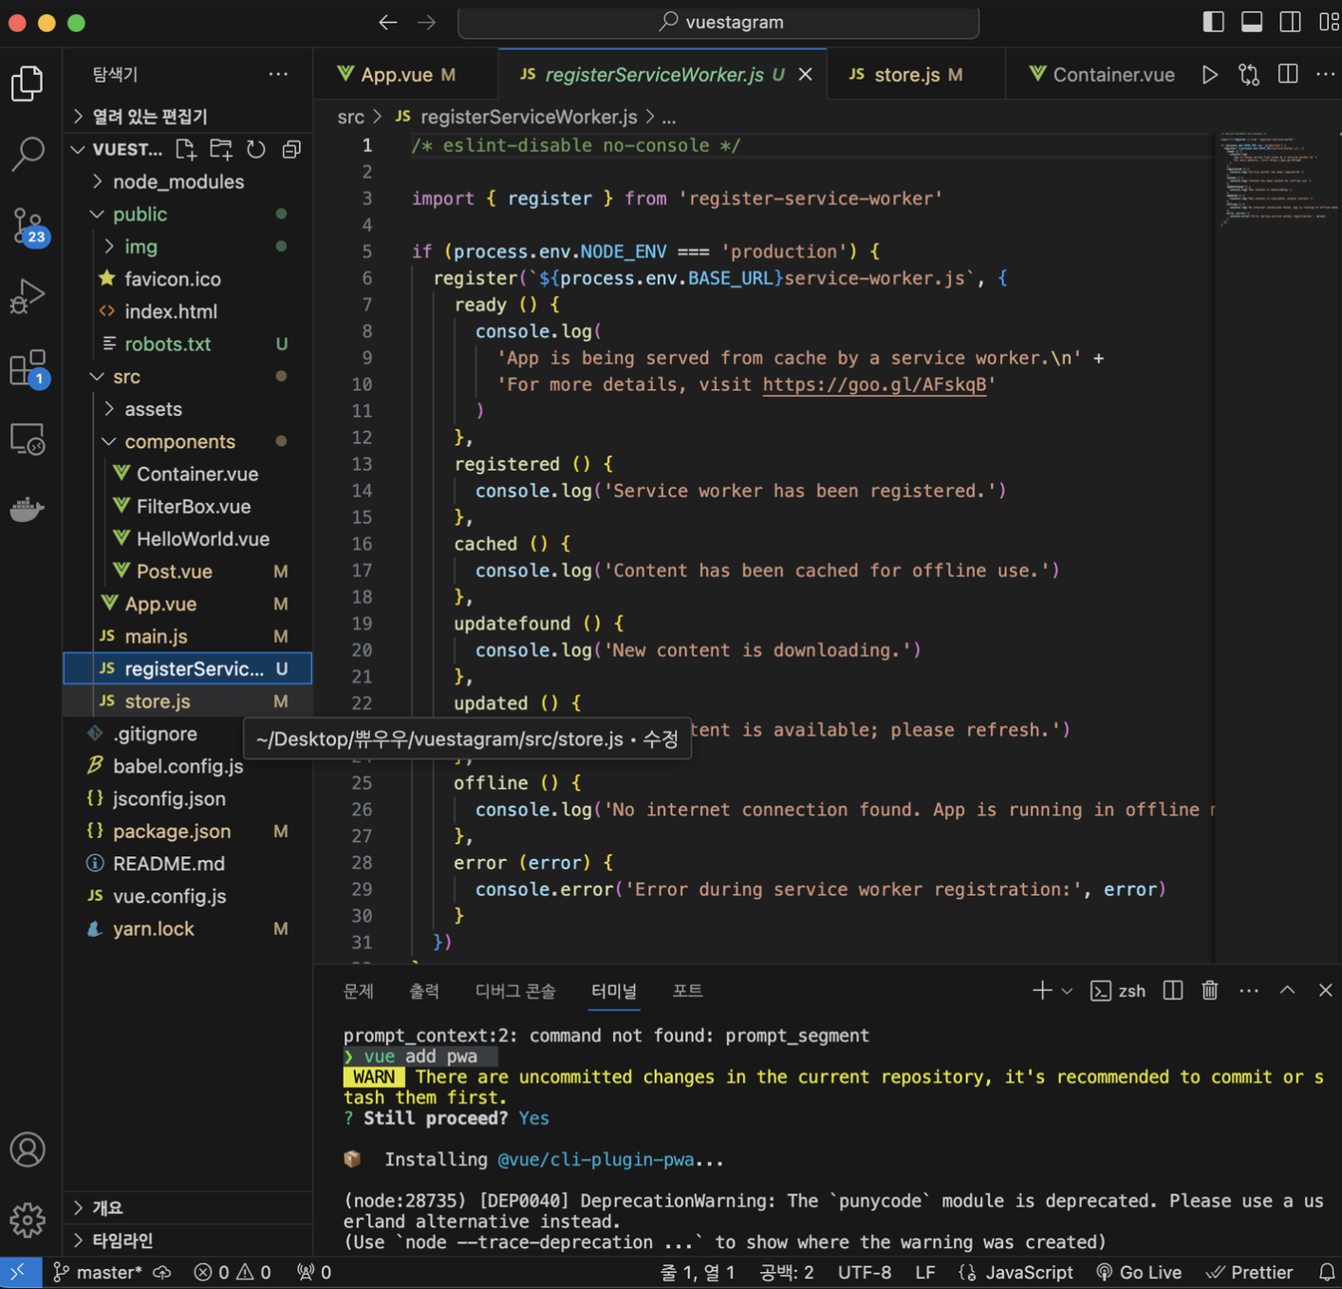Screen dimensions: 1342x1289
Task: Switch to store.js editor tab
Action: [x=917, y=74]
